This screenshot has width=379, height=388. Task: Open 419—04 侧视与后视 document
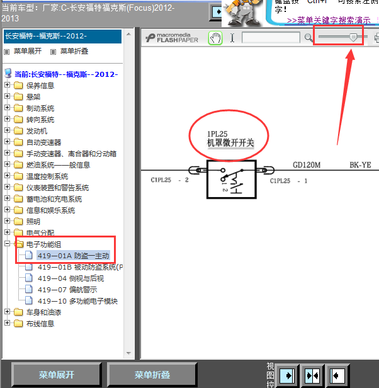point(71,278)
